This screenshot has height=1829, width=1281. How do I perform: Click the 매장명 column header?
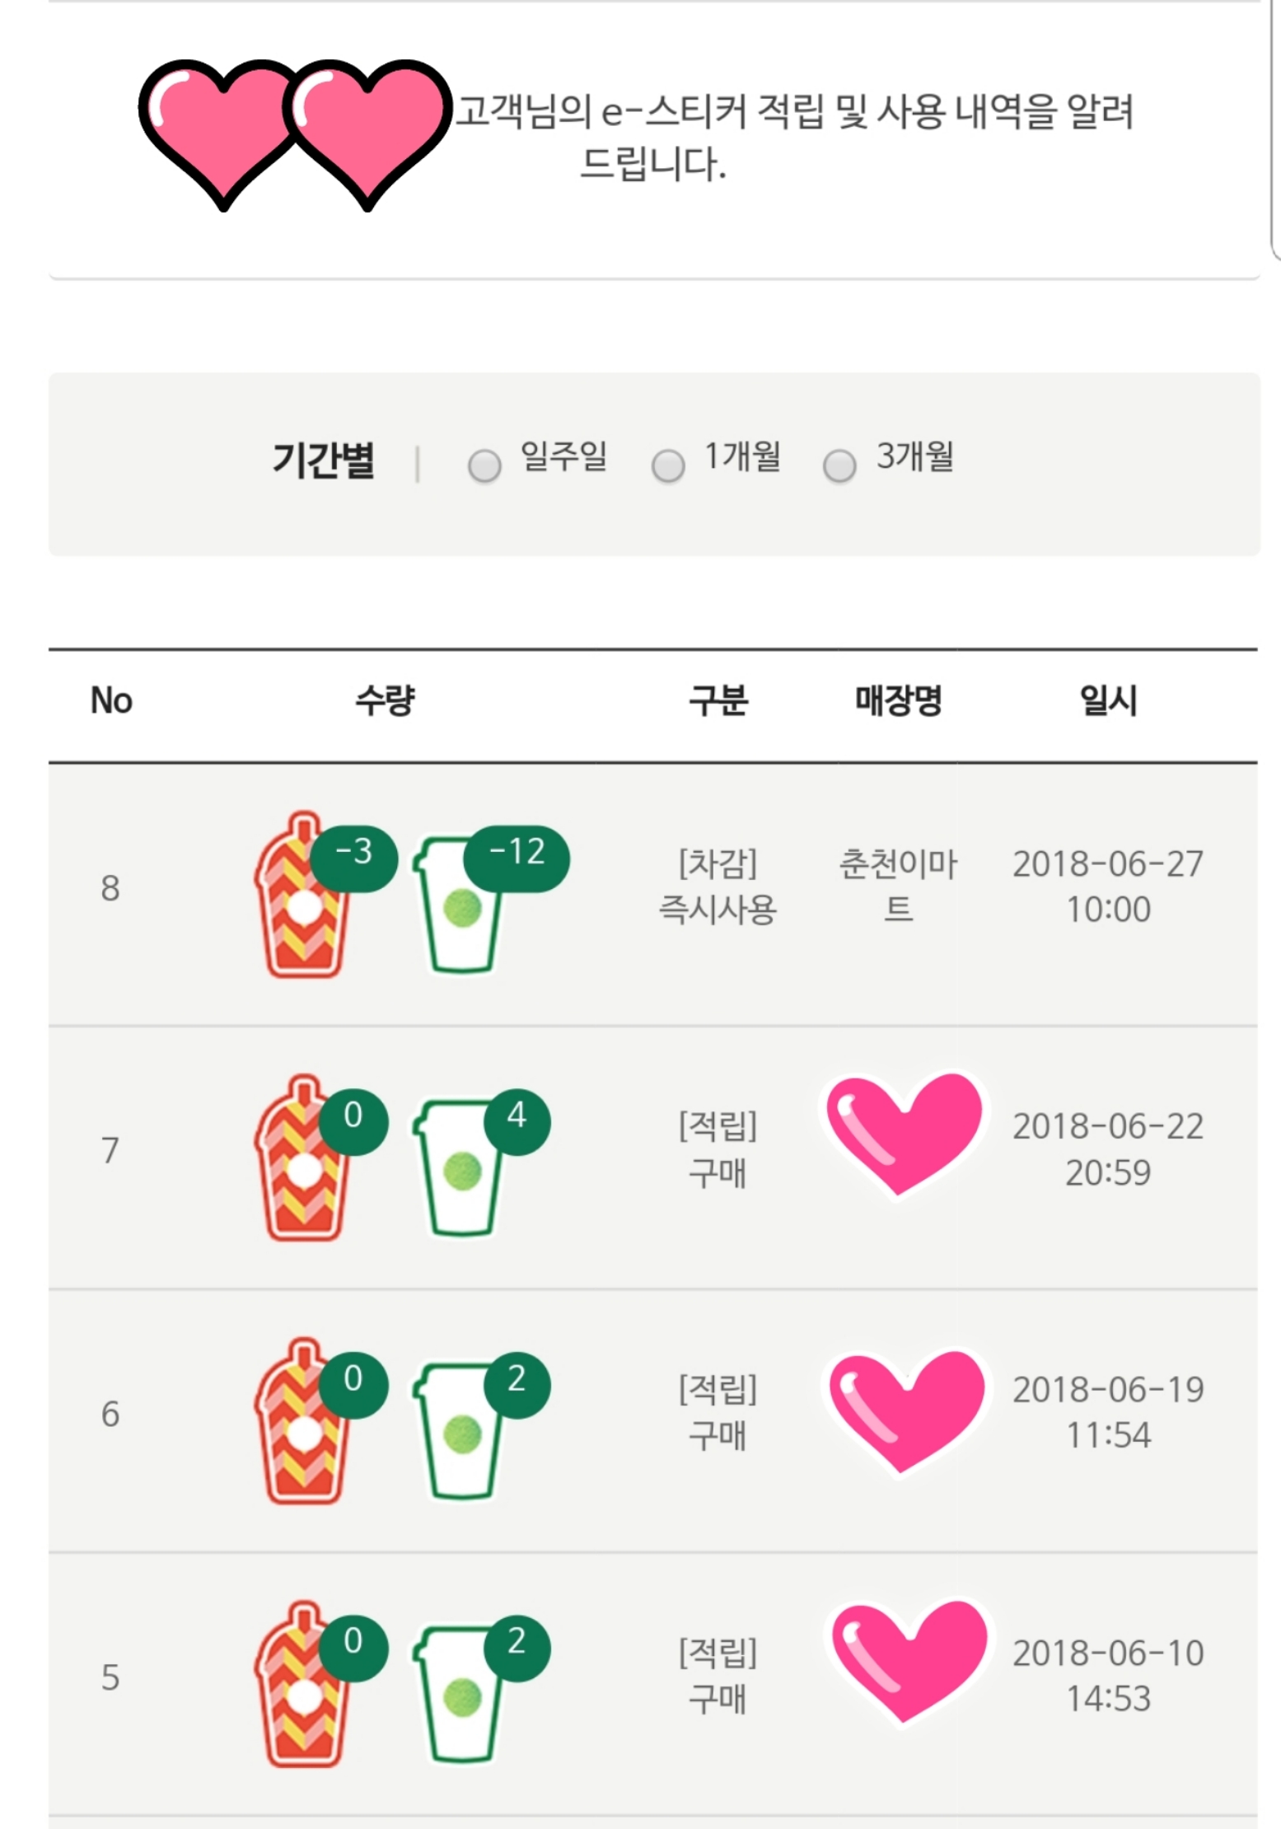pos(898,701)
